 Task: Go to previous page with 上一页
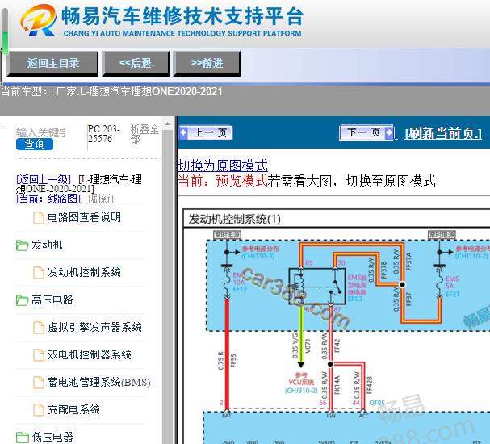206,132
